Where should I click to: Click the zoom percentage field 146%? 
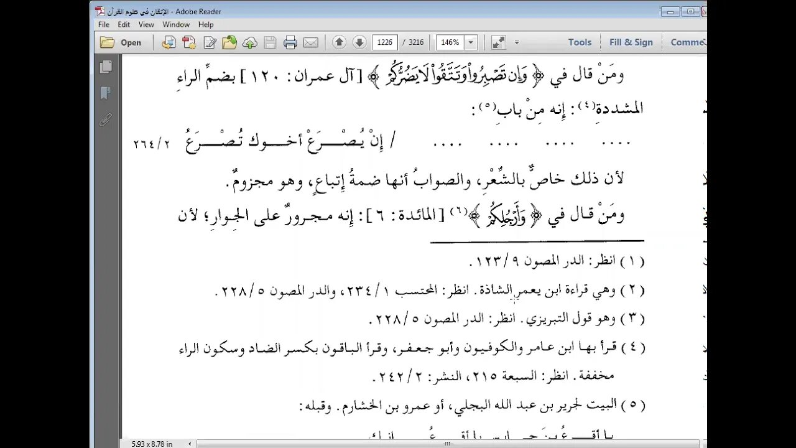click(x=450, y=42)
